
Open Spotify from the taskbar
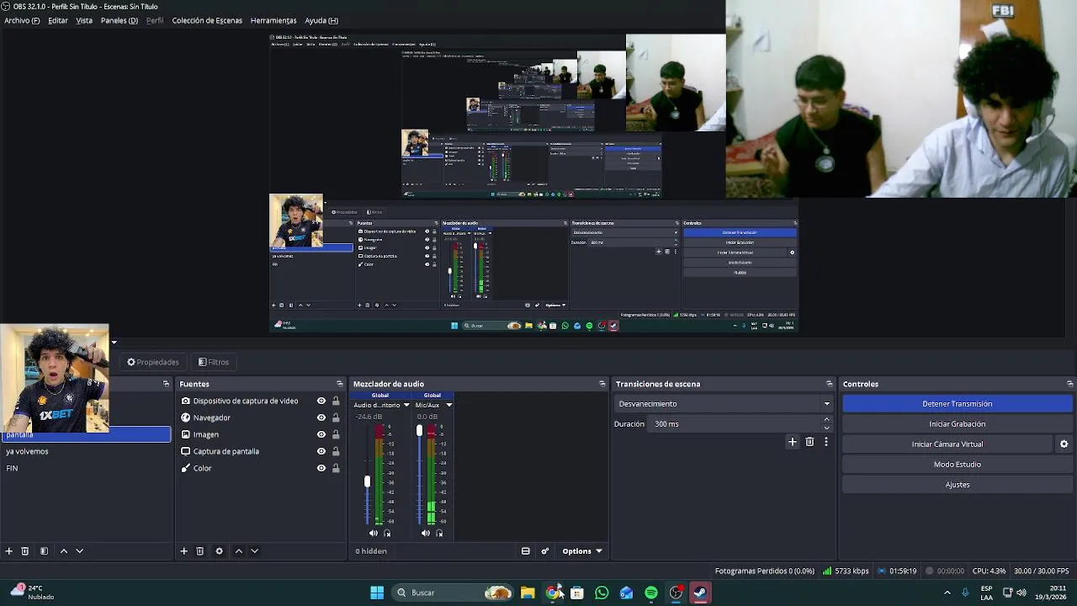point(651,593)
